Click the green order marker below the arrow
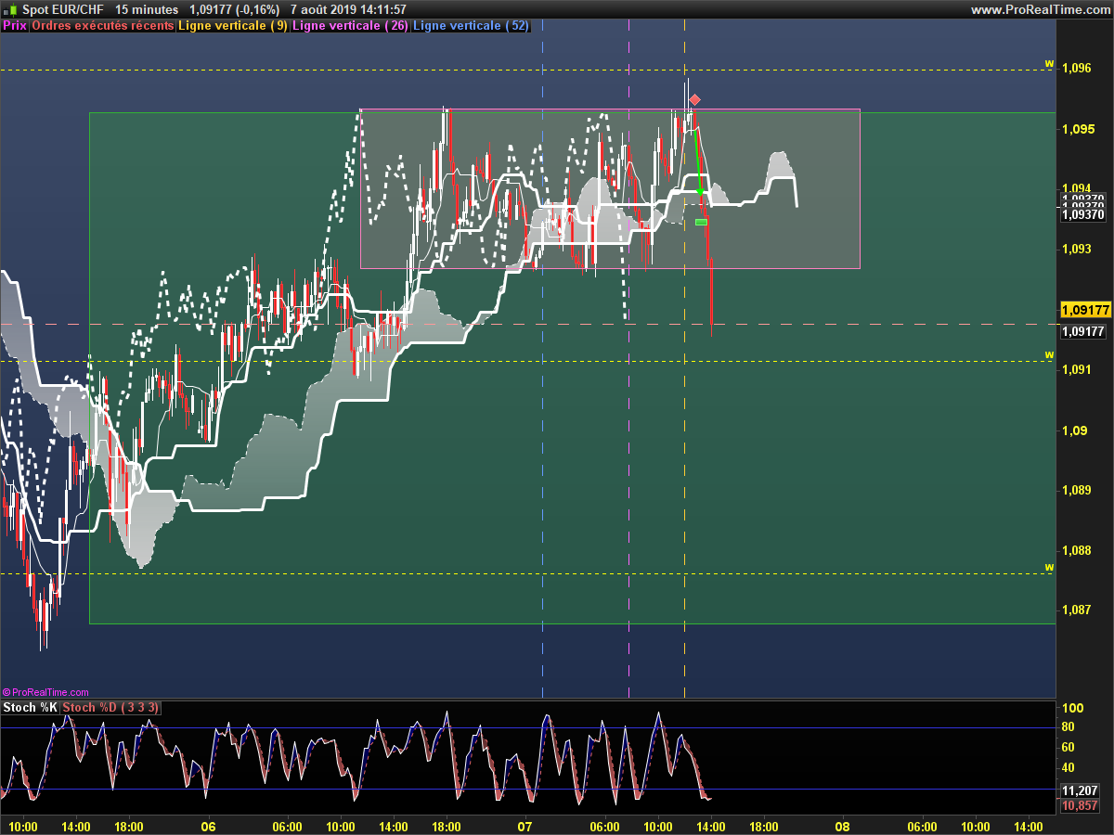The width and height of the screenshot is (1114, 835). [701, 222]
